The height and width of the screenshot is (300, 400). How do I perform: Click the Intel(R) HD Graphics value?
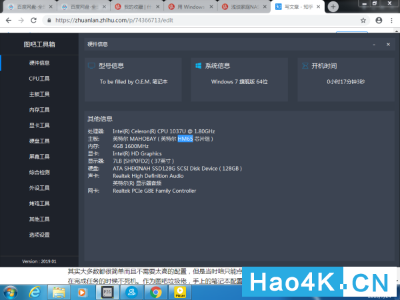click(137, 153)
